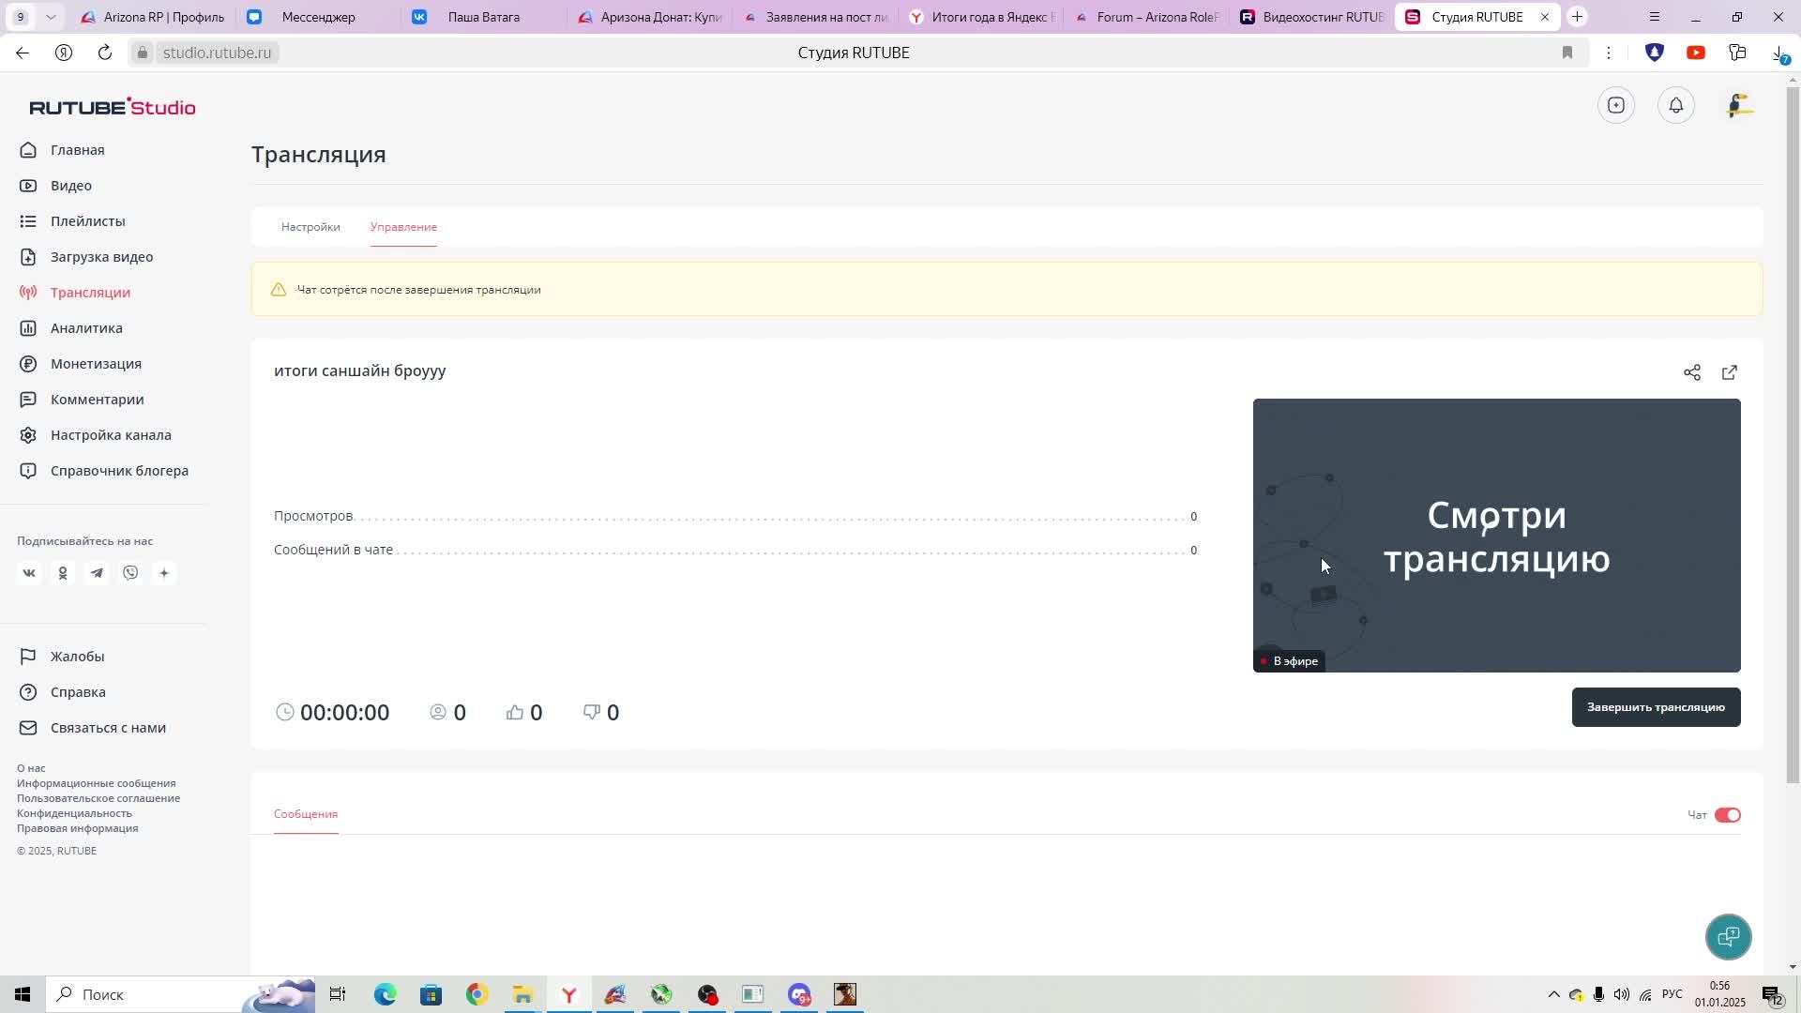Click the add video plus icon in header
Screen dimensions: 1801x1013
[1615, 105]
